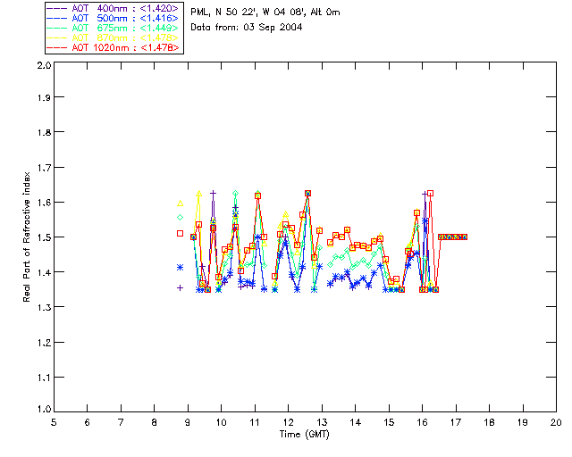The height and width of the screenshot is (457, 572).
Task: Click the y-axis tick label 1.8
Action: click(x=44, y=132)
